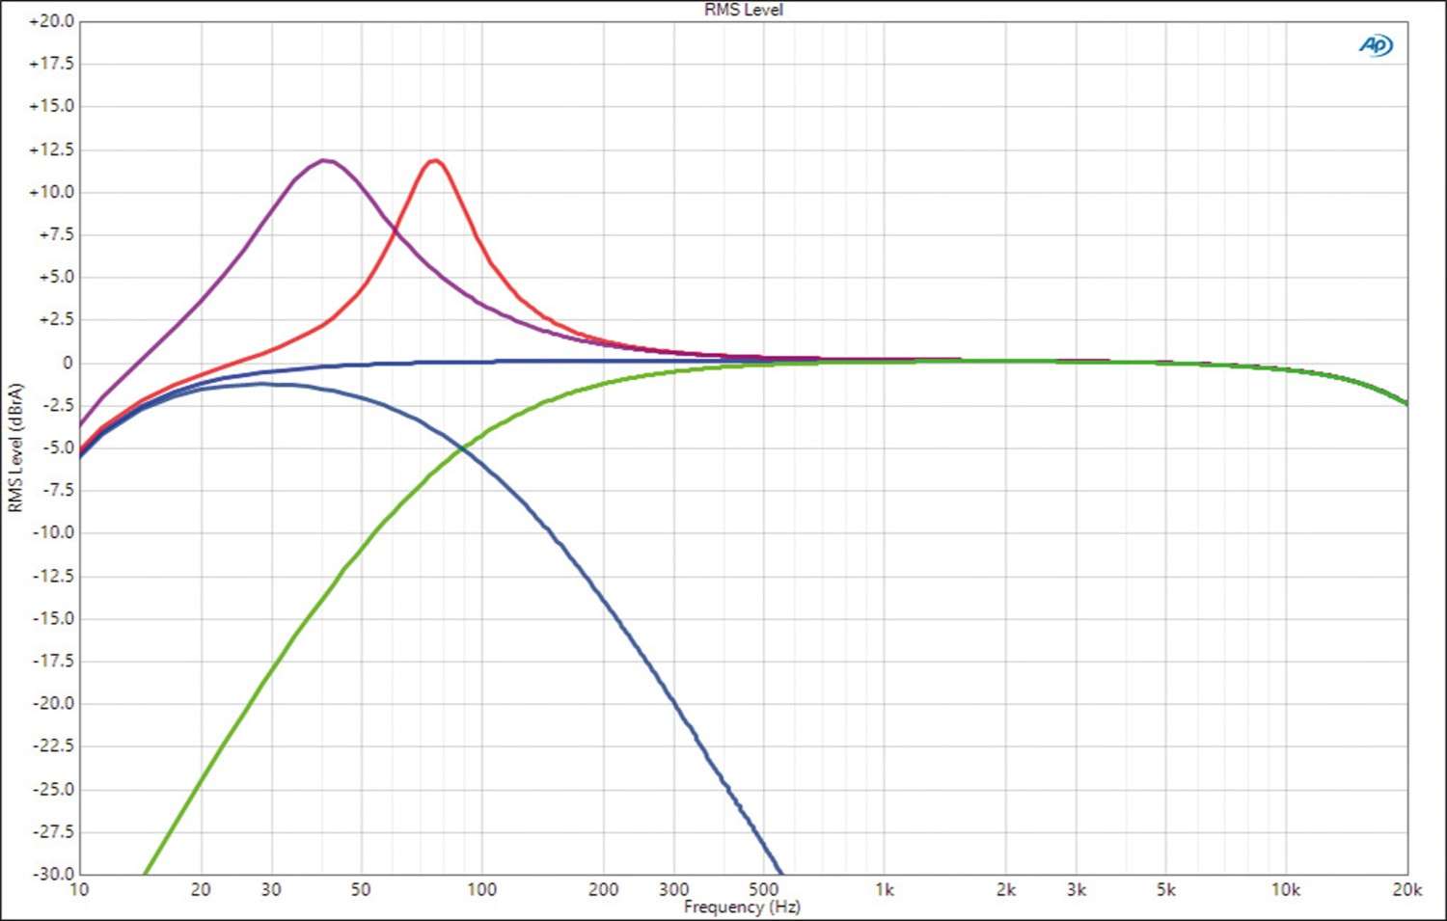Select the Frequency (Hz) axis label
Viewport: 1447px width, 921px height.
[742, 907]
